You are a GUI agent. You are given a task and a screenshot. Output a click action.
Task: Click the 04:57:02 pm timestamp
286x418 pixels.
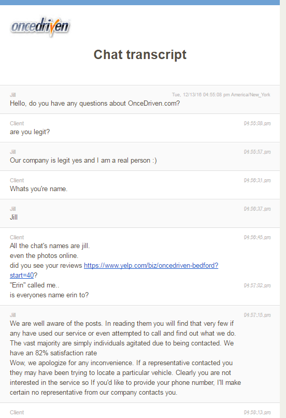click(x=257, y=285)
